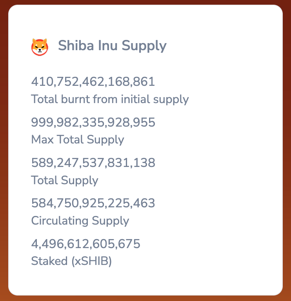This screenshot has height=301, width=291.
Task: Click the 584,750,925,225,463 circulating amount
Action: [93, 203]
